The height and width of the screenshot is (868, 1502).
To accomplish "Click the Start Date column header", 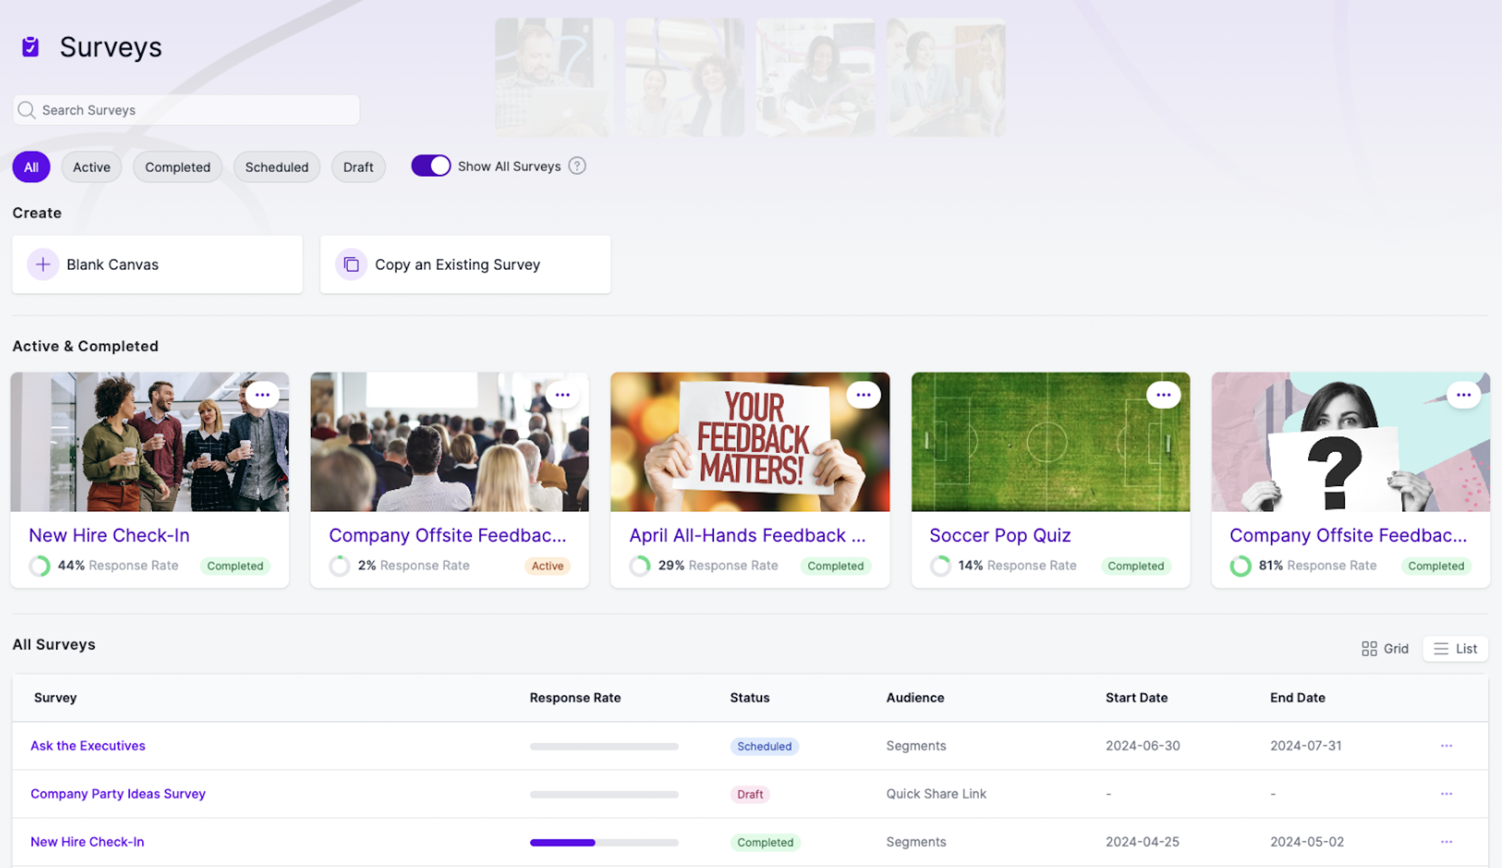I will pyautogui.click(x=1137, y=698).
